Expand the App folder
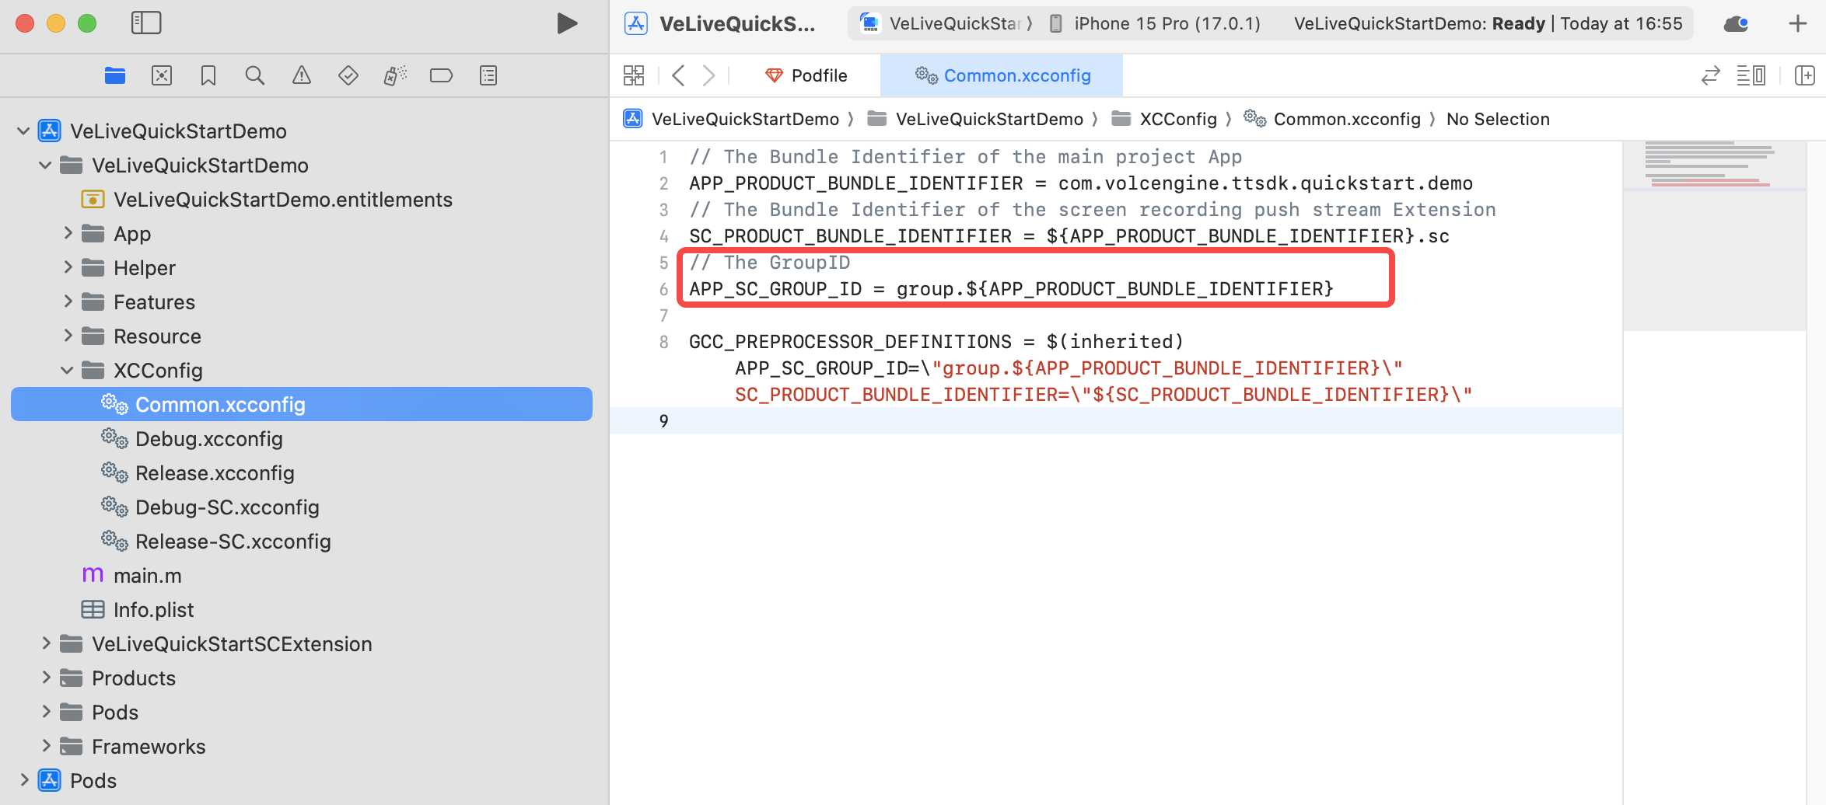This screenshot has width=1826, height=805. pyautogui.click(x=68, y=234)
